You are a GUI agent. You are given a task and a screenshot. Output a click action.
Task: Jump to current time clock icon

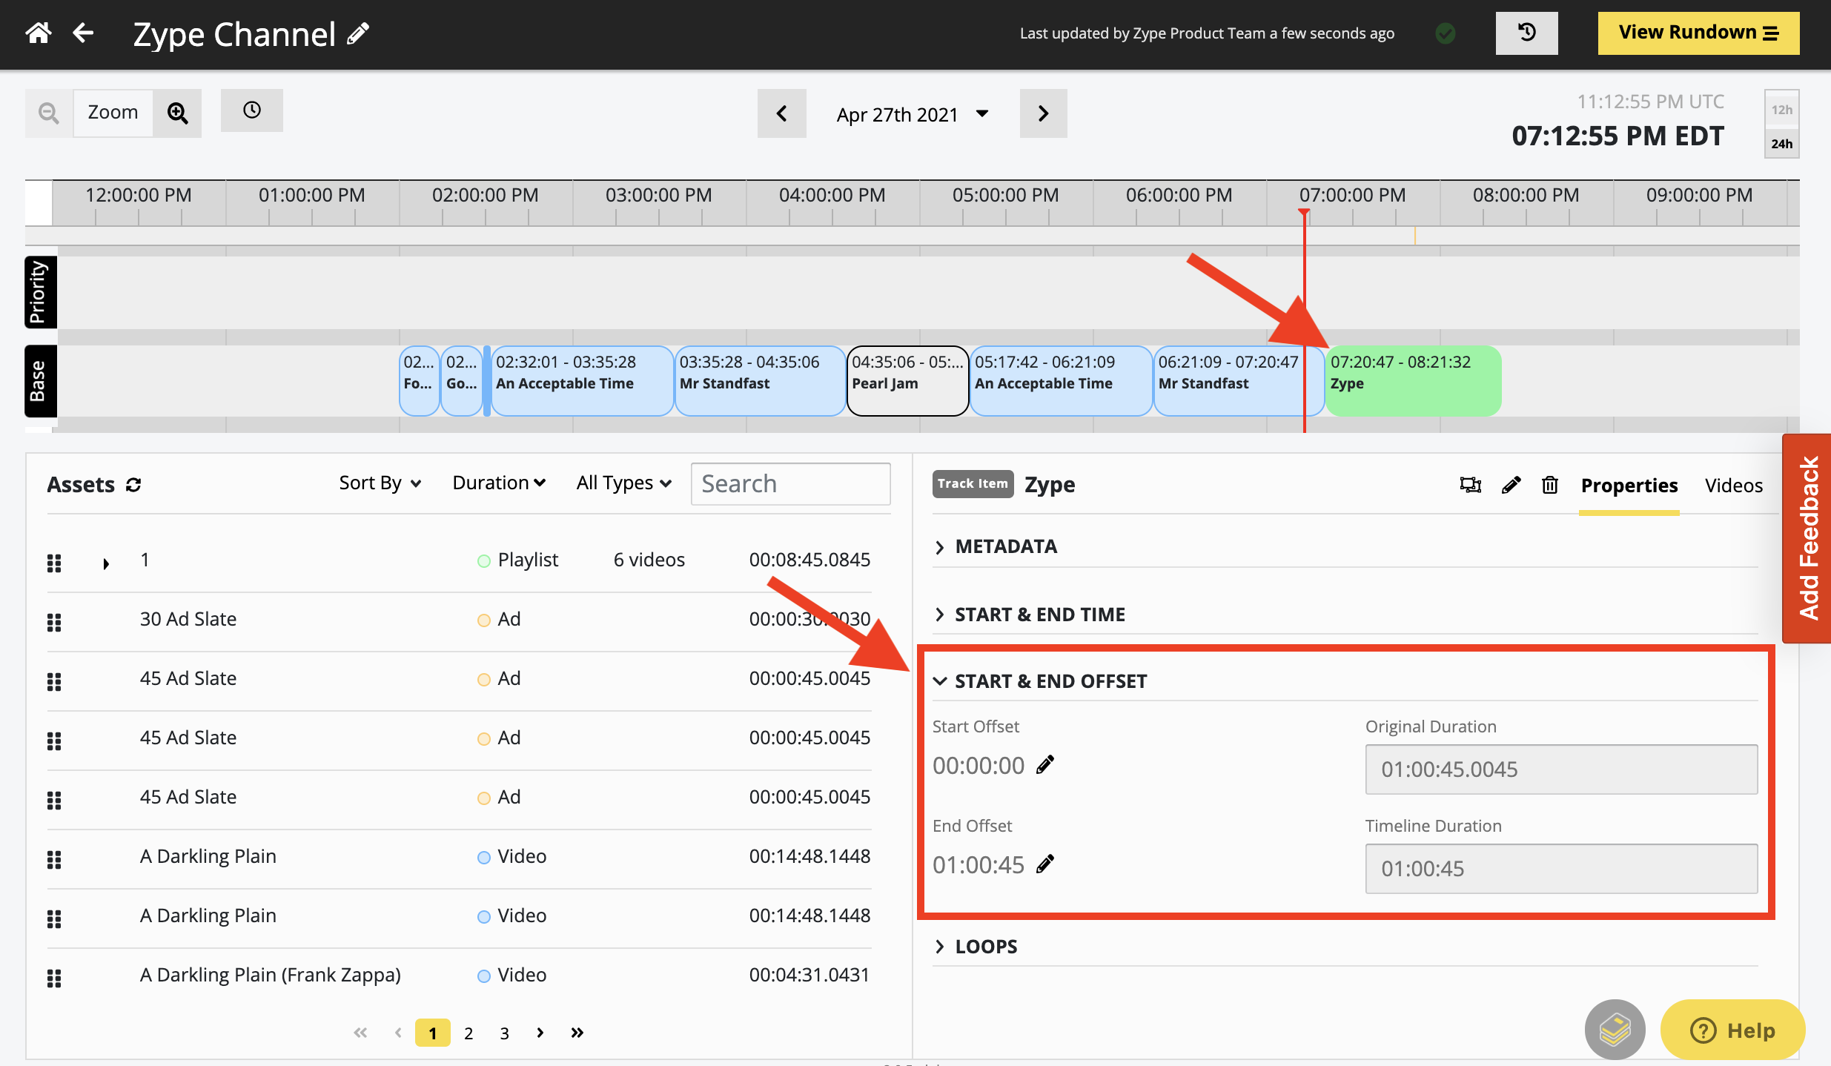click(x=252, y=110)
